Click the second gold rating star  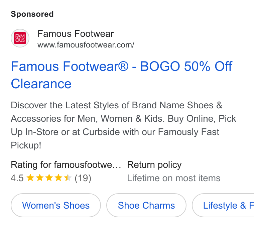tap(39, 178)
